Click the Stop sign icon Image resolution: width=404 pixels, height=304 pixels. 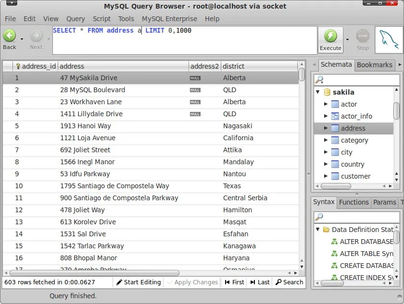click(x=363, y=36)
